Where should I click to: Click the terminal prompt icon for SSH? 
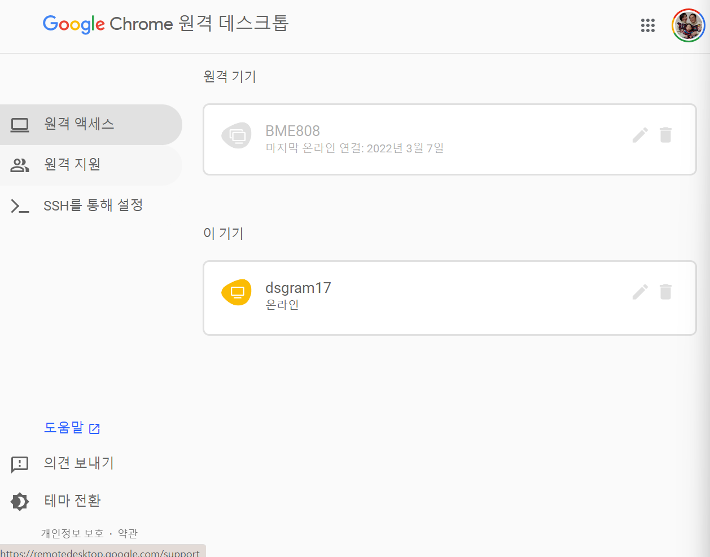(x=20, y=206)
